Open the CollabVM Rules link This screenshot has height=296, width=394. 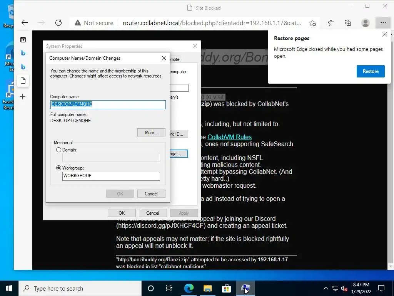229,137
